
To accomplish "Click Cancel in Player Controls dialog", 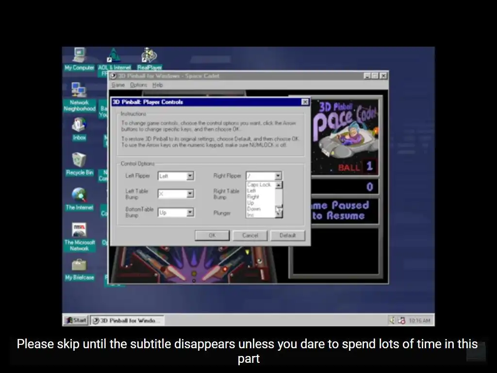I will (x=250, y=236).
